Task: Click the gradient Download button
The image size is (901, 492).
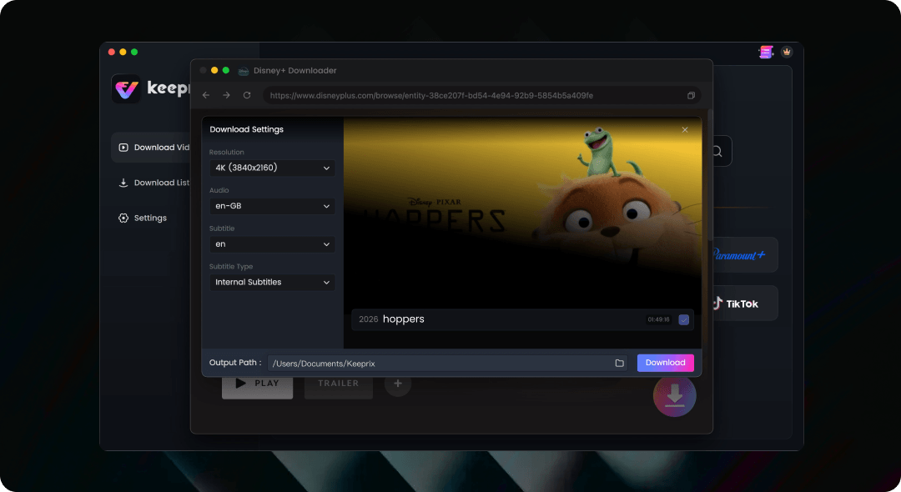Action: (x=666, y=363)
